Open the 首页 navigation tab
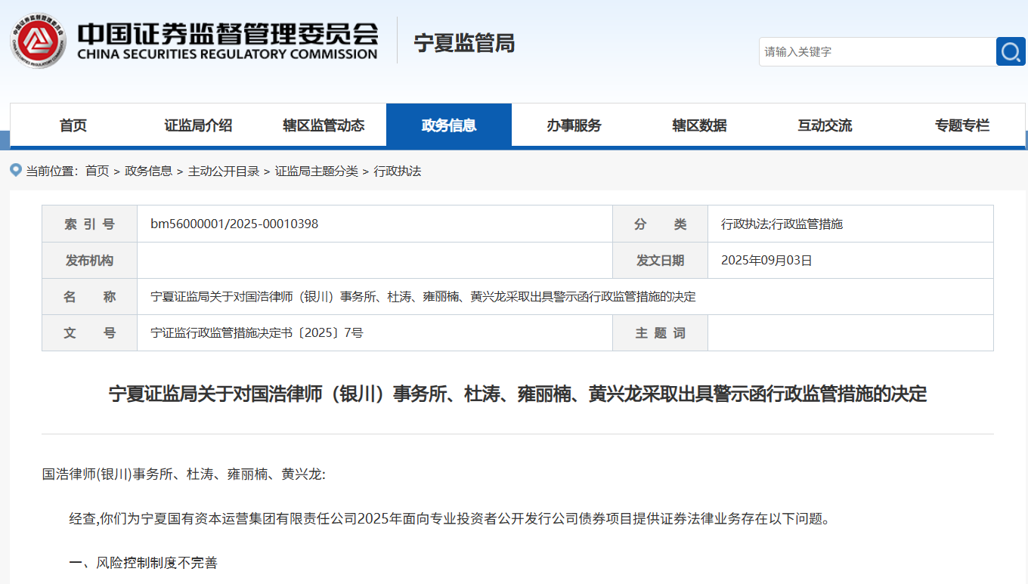Viewport: 1028px width, 584px height. click(x=73, y=125)
